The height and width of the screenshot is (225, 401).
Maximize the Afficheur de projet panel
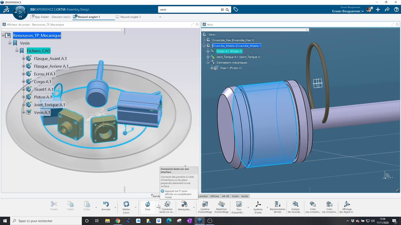click(192, 24)
